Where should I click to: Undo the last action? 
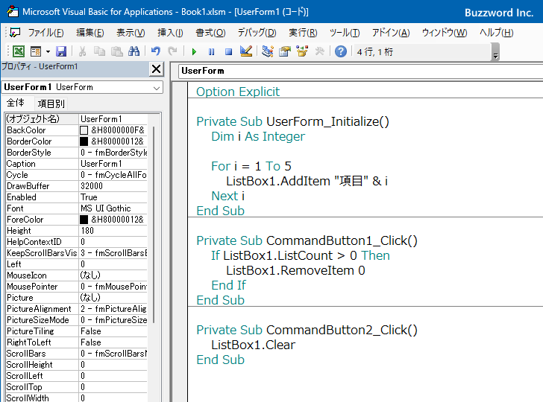(x=155, y=52)
